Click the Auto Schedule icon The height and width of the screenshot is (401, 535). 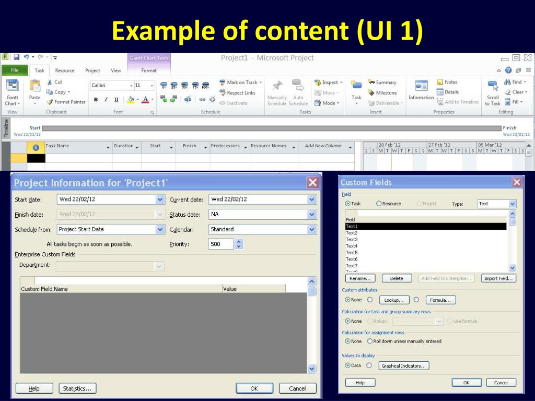click(298, 86)
